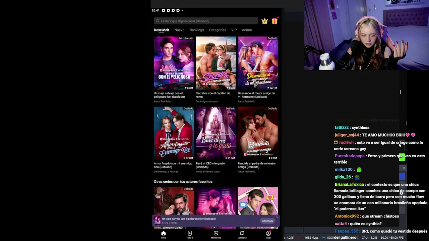Open the VIP crown icon

click(x=265, y=21)
